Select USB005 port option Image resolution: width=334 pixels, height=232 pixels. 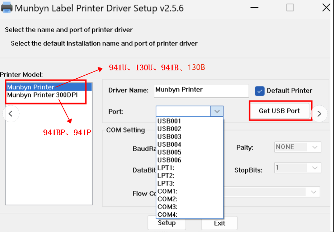pyautogui.click(x=190, y=152)
